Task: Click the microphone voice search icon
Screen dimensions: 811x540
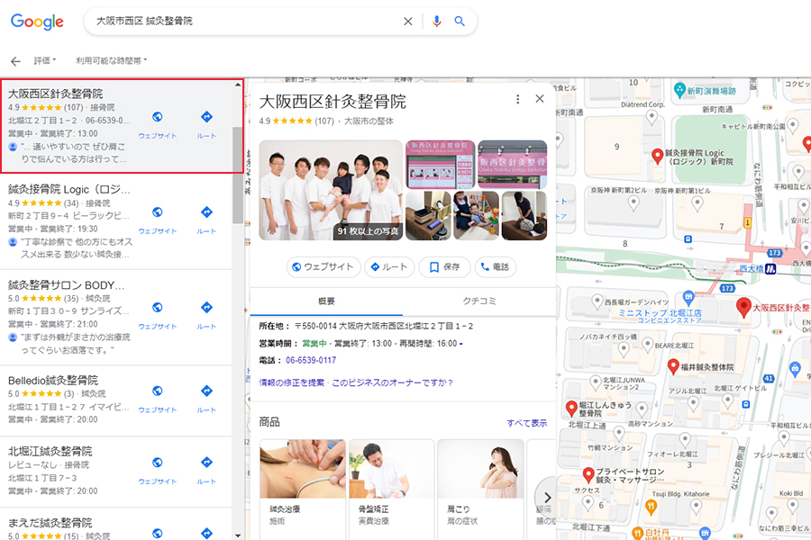Action: (437, 22)
